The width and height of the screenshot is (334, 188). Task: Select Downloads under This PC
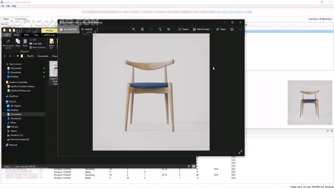coord(16,118)
